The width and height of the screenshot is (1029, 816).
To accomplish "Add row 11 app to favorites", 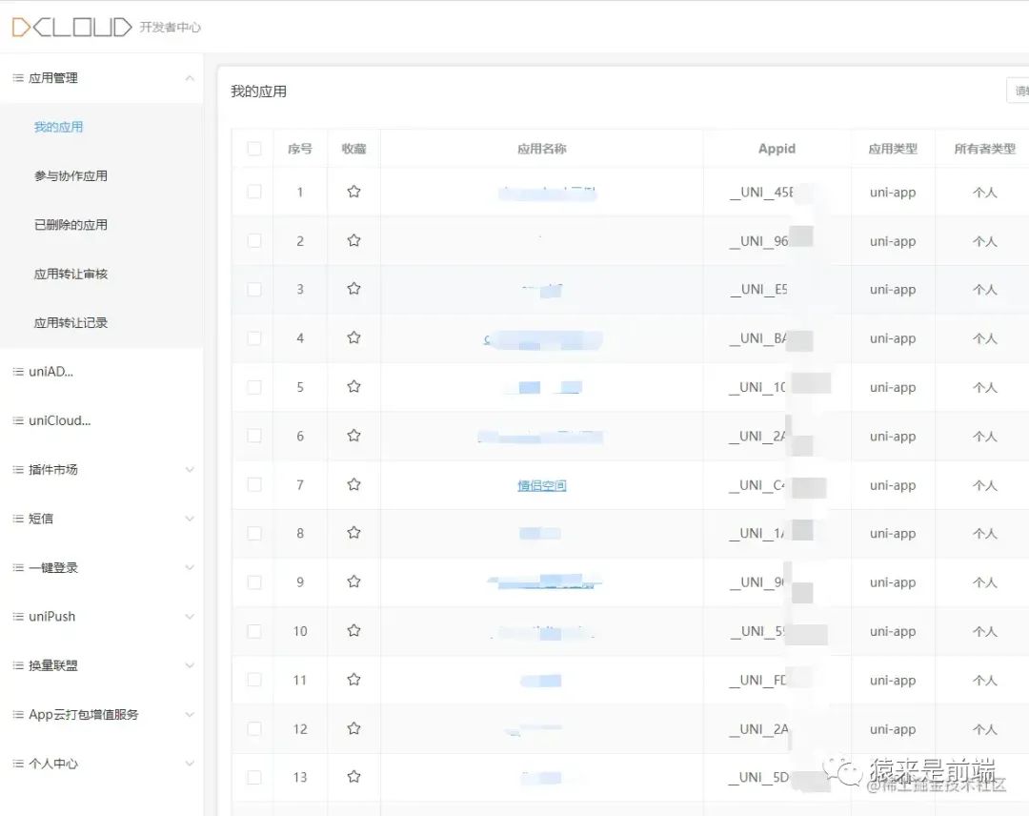I will click(353, 680).
